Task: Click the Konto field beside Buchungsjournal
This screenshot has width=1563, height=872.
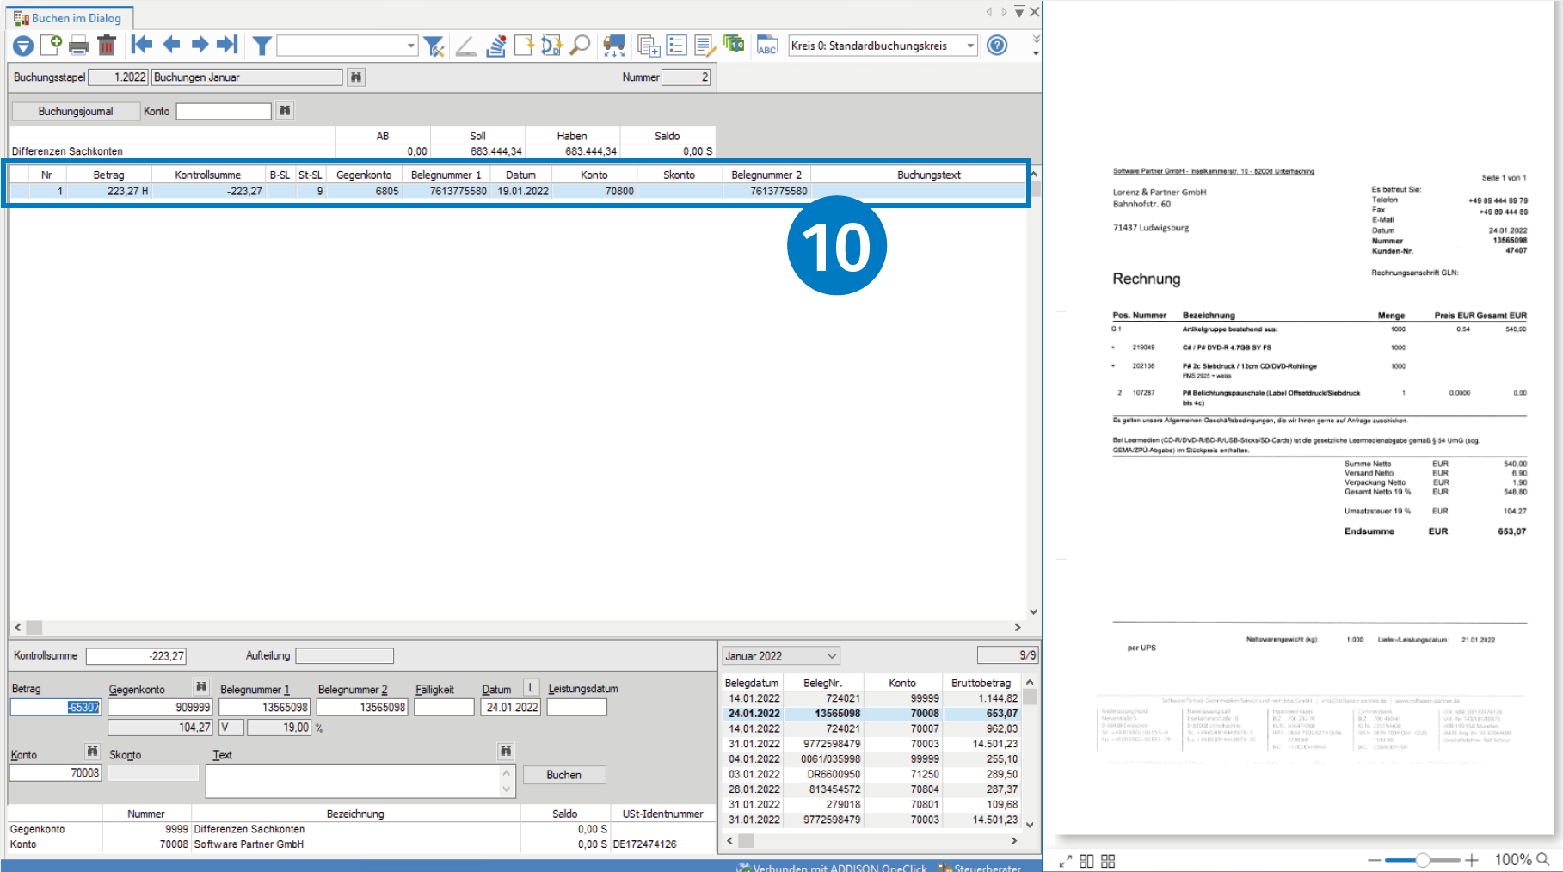Action: 224,111
